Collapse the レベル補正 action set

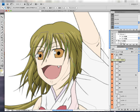point(116,41)
